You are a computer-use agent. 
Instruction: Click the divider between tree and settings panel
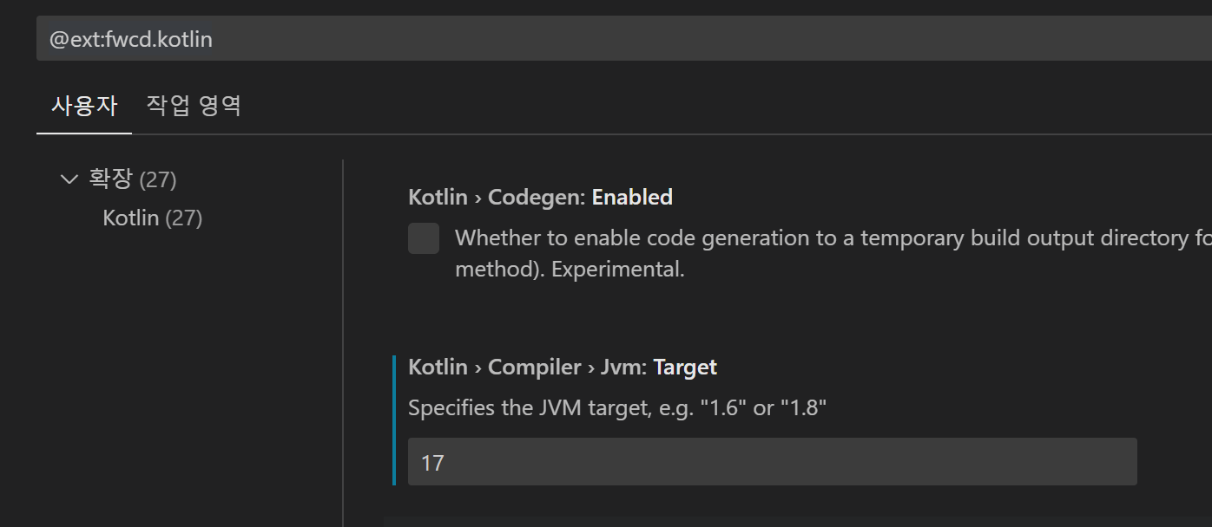(342, 338)
